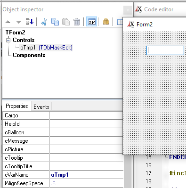Click line number 16 in code editor
This screenshot has height=188, width=186.
(x=148, y=165)
